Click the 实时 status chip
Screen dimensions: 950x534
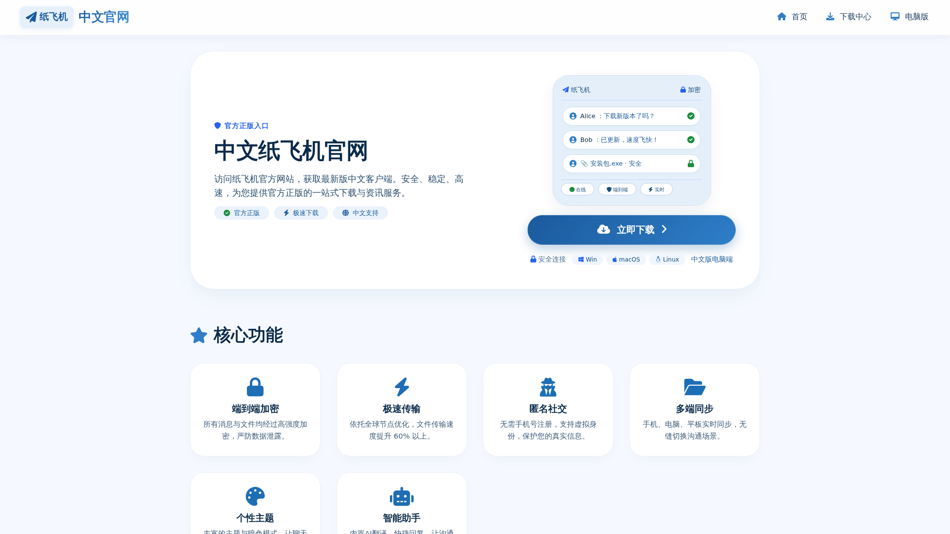[x=656, y=189]
